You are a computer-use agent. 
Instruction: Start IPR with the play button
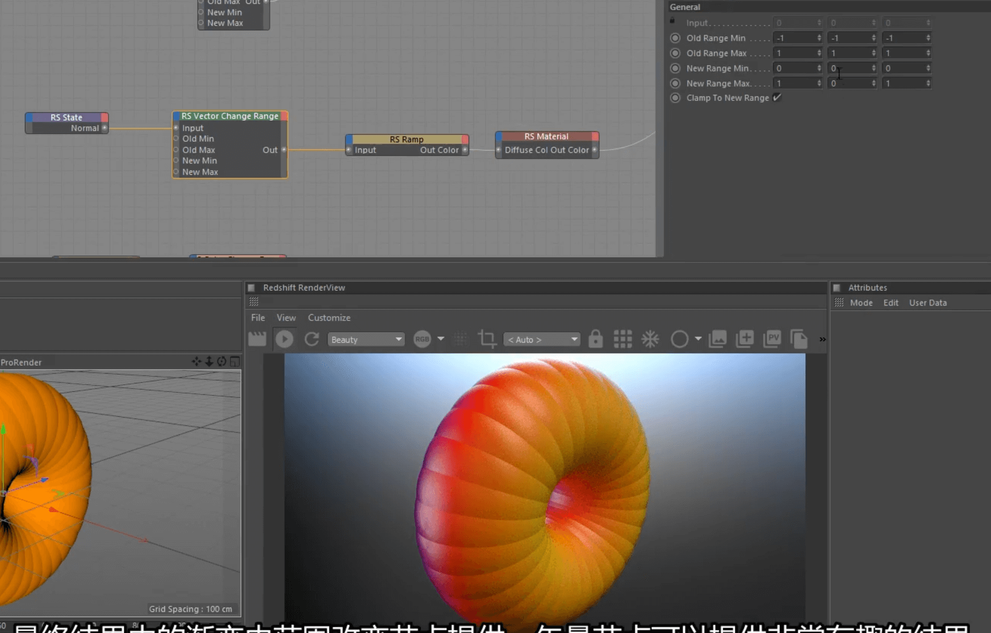[x=284, y=339]
